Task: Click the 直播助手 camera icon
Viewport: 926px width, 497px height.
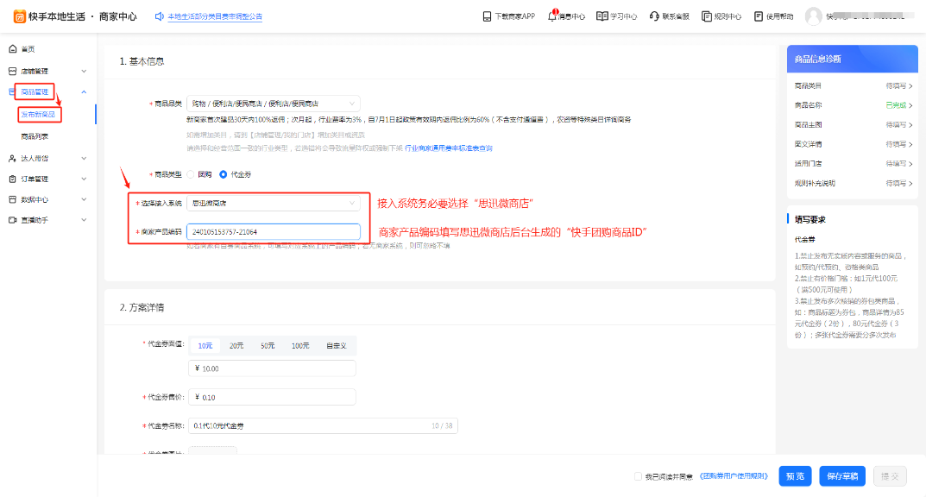Action: pyautogui.click(x=12, y=220)
